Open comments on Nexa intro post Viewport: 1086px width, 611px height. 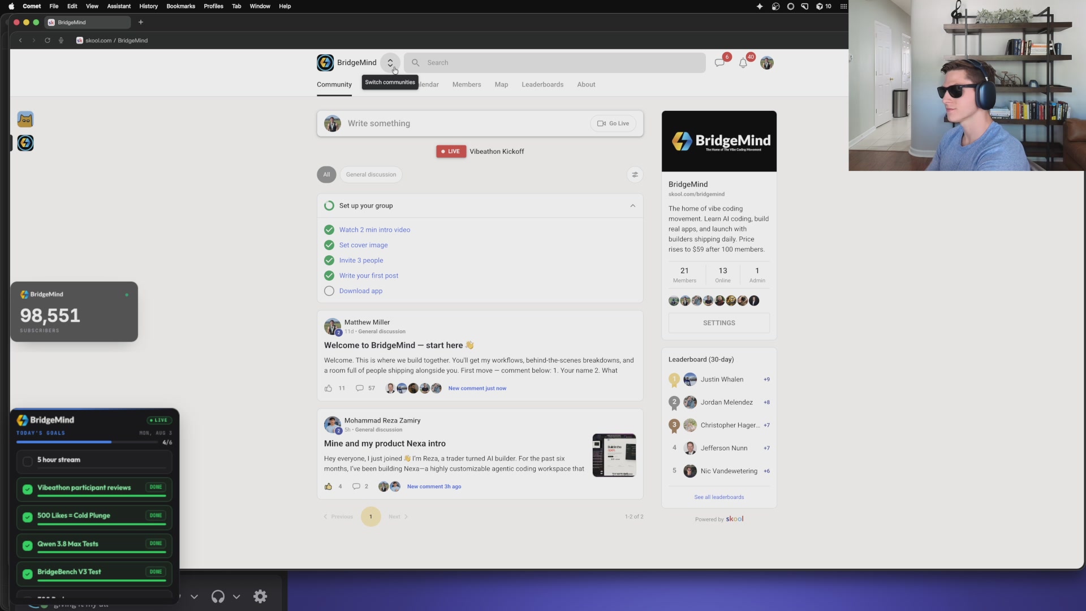click(356, 487)
